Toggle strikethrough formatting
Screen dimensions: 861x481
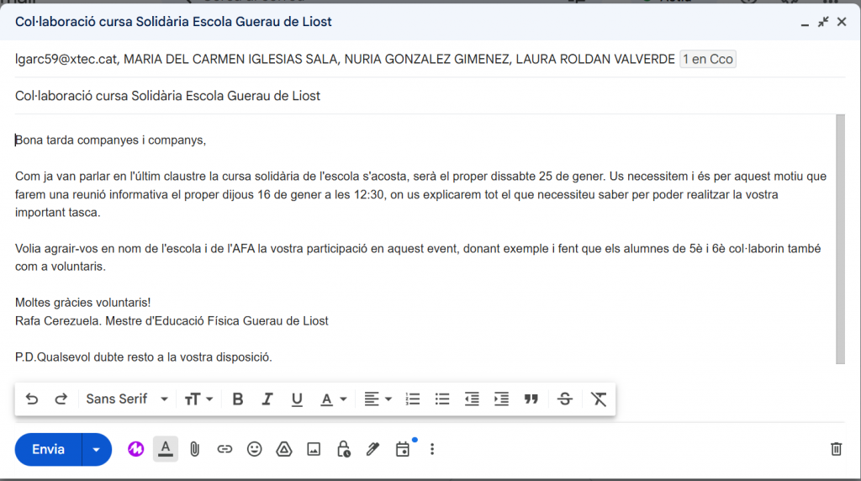pos(565,399)
